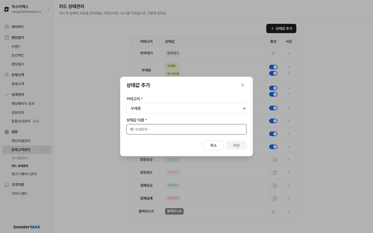Click the plus icon in the 결제실패 row

pos(289,199)
